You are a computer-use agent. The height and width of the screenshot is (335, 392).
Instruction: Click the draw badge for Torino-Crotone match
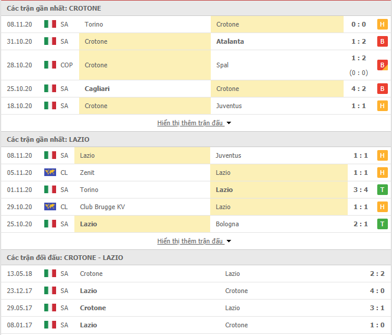pyautogui.click(x=382, y=24)
